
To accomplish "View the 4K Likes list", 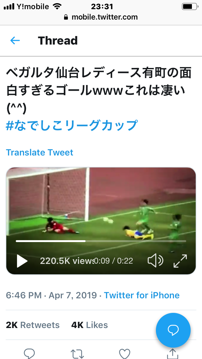I will pyautogui.click(x=89, y=325).
